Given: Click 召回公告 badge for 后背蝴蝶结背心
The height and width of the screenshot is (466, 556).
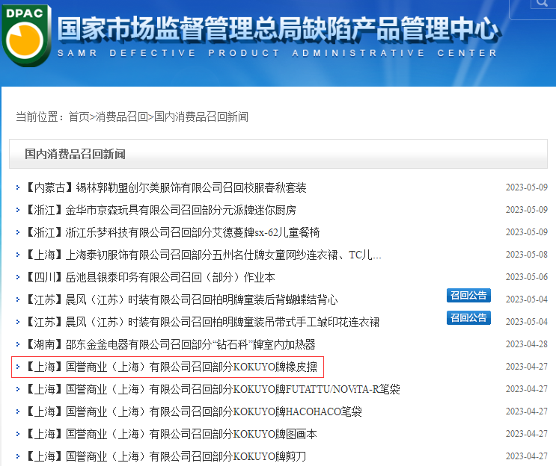Looking at the screenshot, I should click(x=468, y=295).
